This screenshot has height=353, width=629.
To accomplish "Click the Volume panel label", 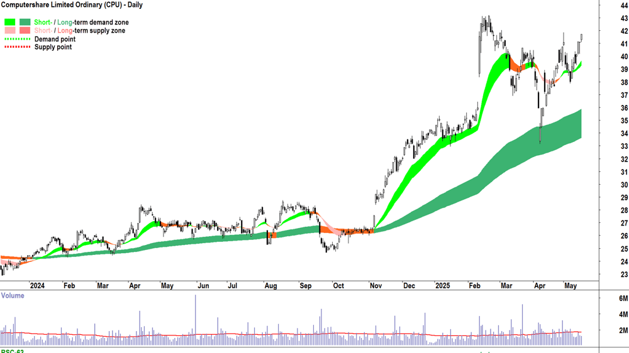I will (13, 296).
